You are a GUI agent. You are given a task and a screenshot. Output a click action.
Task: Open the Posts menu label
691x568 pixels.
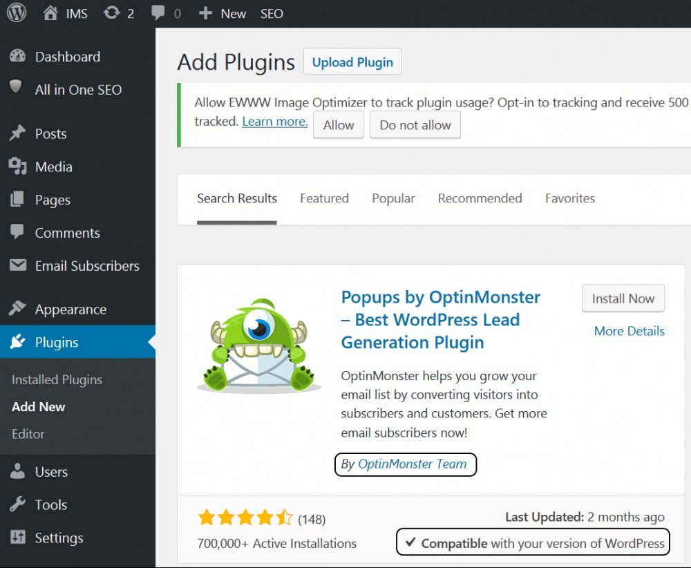50,133
